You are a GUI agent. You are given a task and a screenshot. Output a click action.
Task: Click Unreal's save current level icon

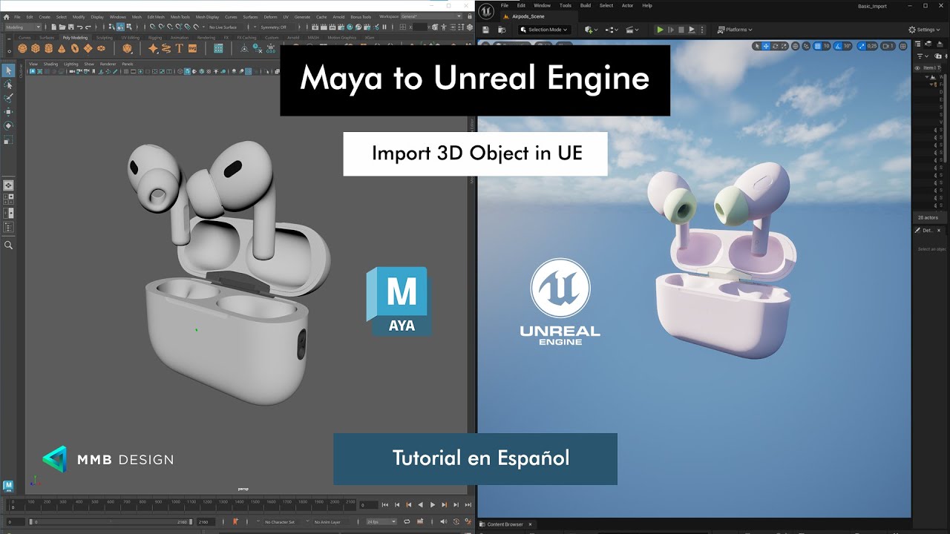point(485,30)
